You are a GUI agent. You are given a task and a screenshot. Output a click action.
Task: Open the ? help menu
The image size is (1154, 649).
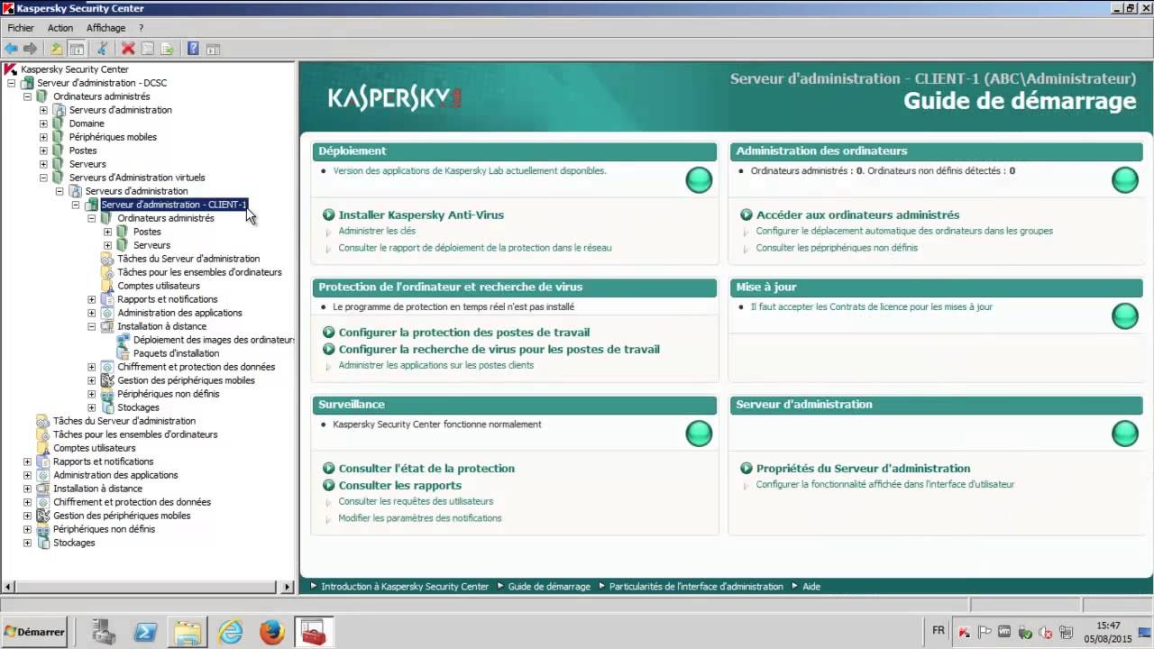(x=141, y=28)
